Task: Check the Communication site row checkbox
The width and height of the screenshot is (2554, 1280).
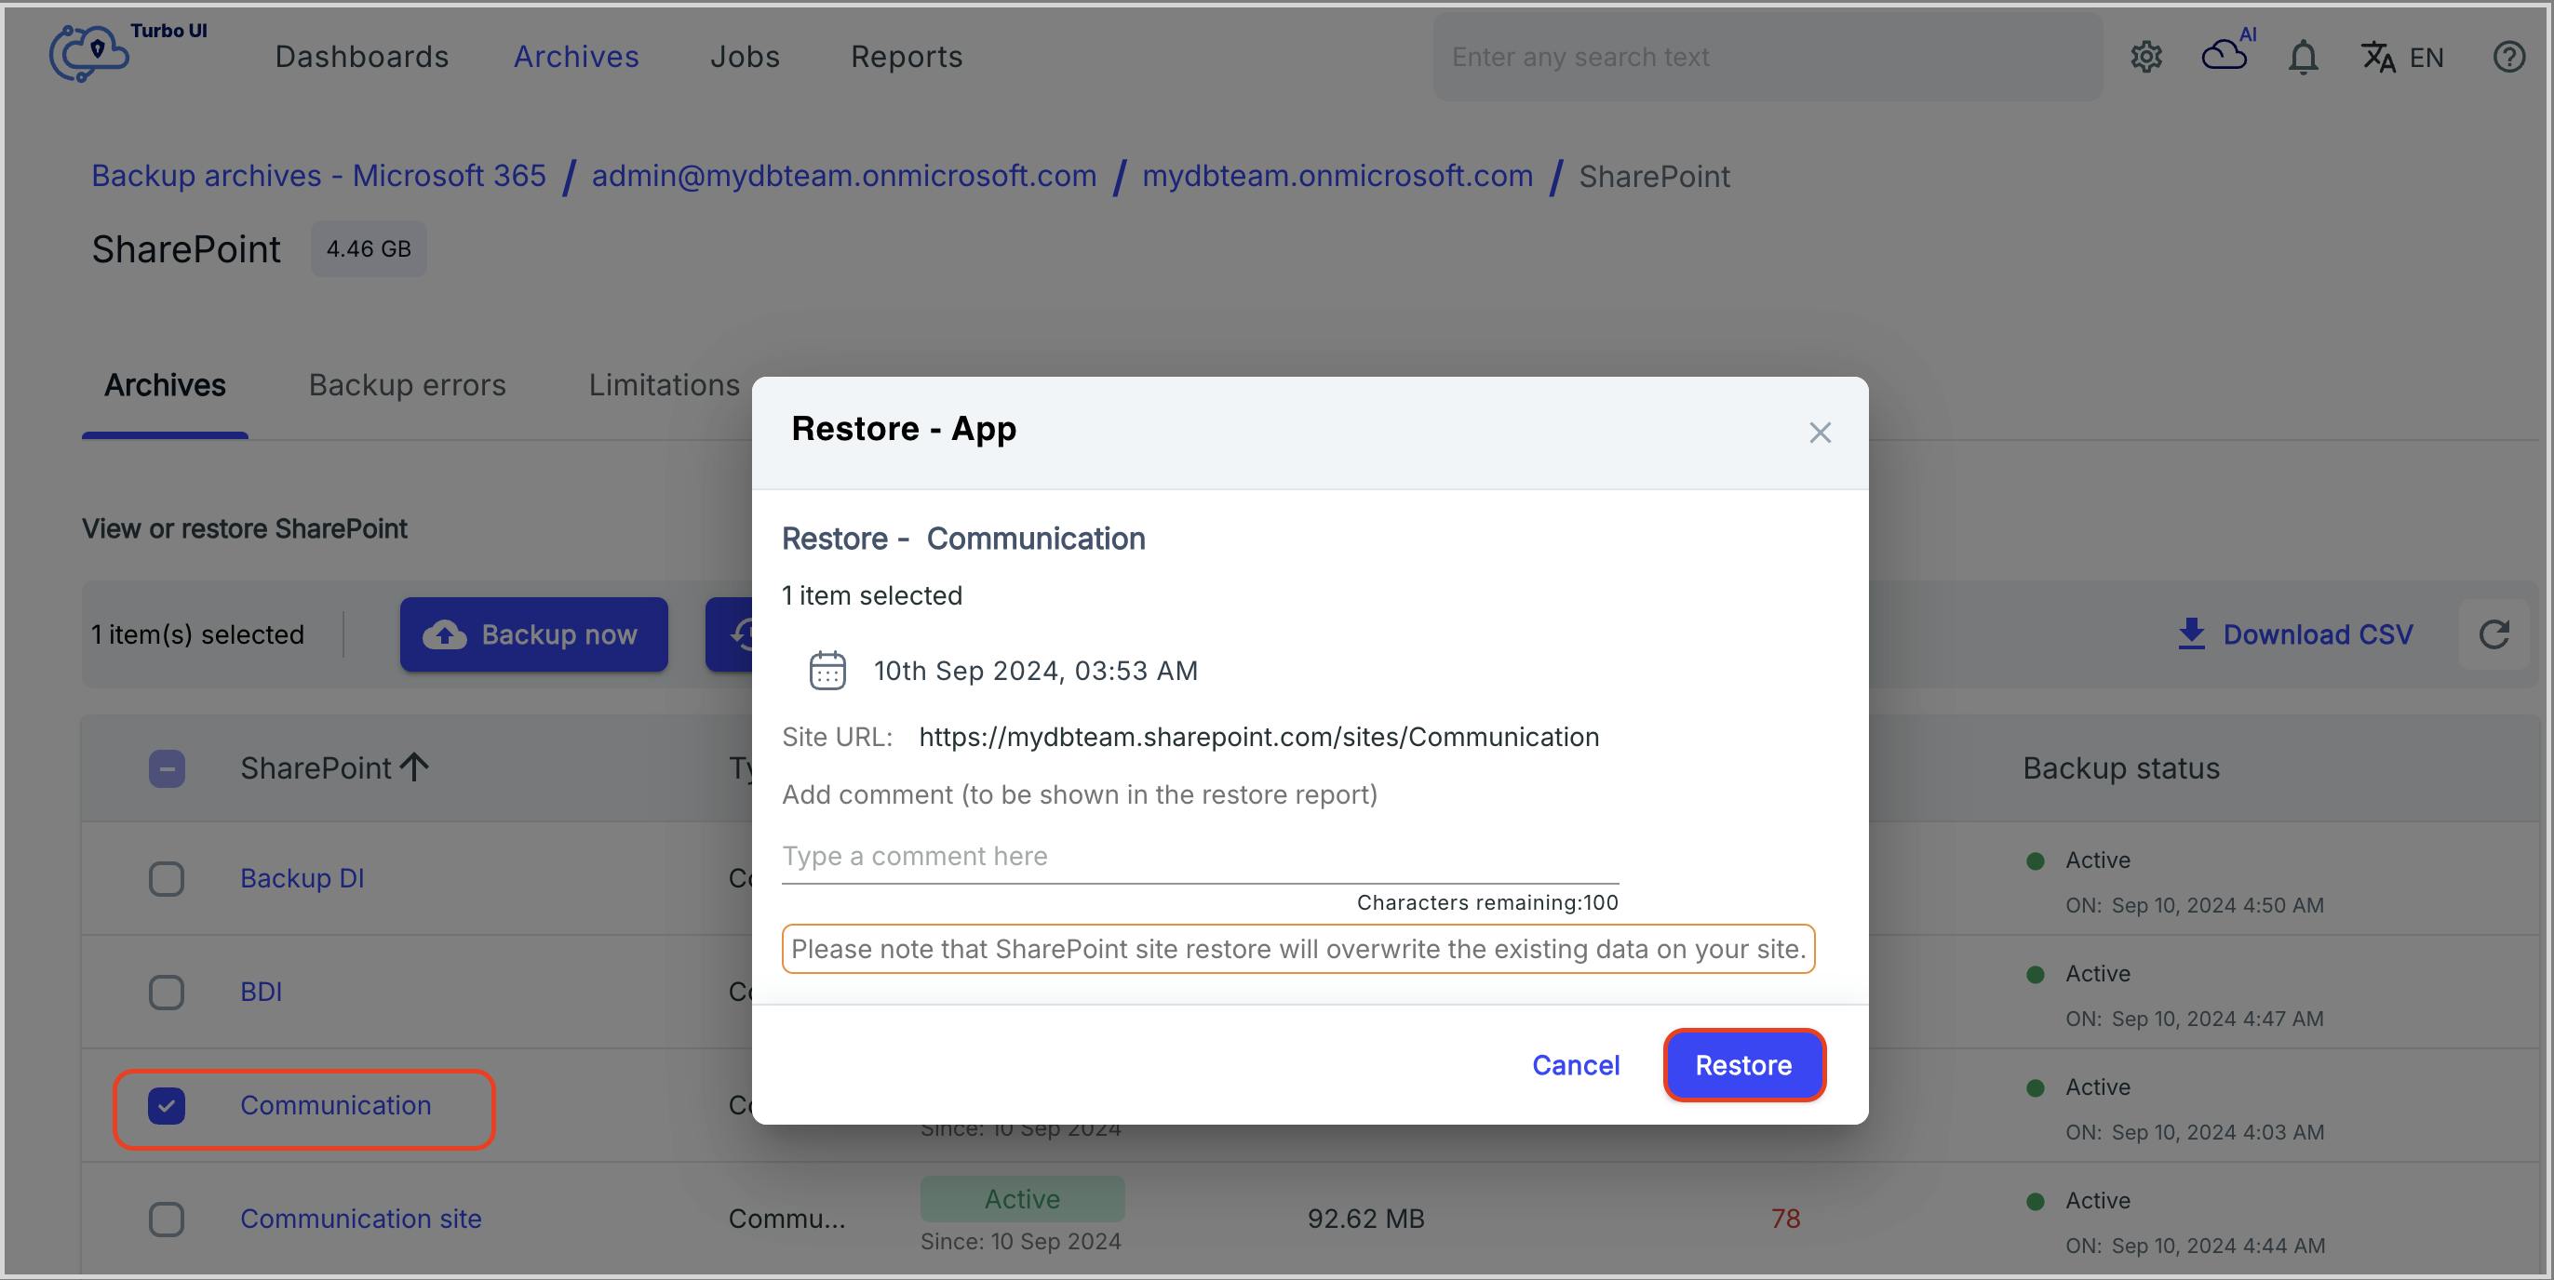Action: [167, 1219]
